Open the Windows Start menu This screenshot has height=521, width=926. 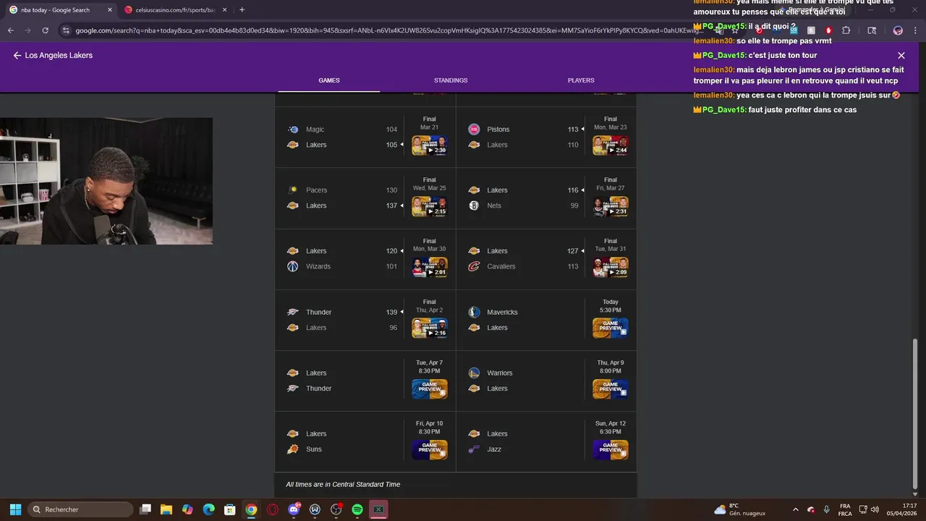point(15,509)
